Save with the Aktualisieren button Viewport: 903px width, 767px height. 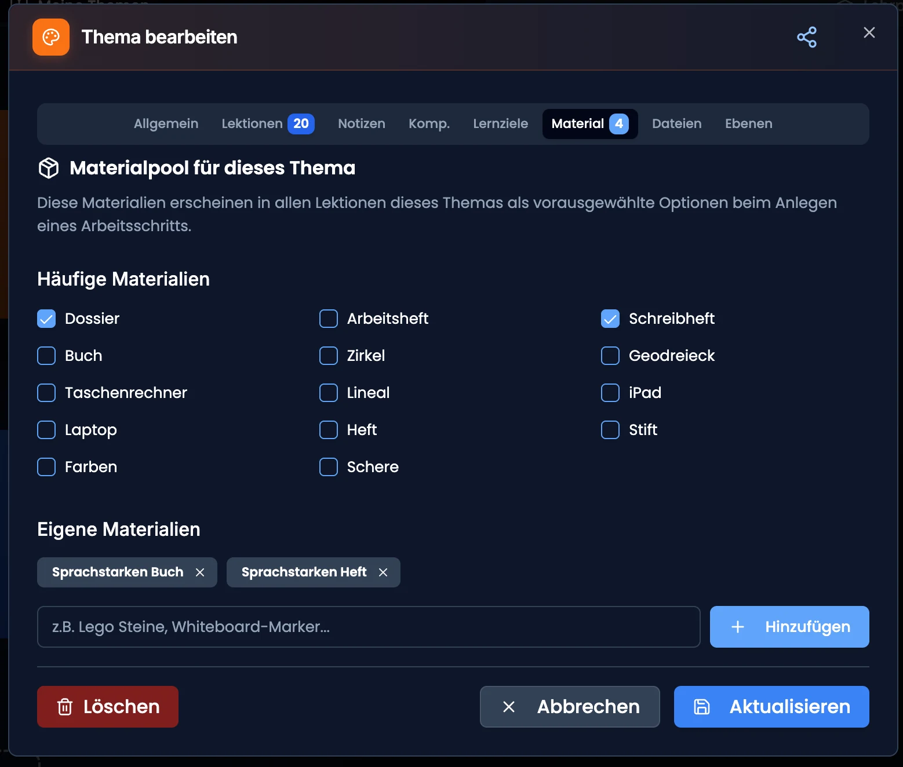(771, 707)
